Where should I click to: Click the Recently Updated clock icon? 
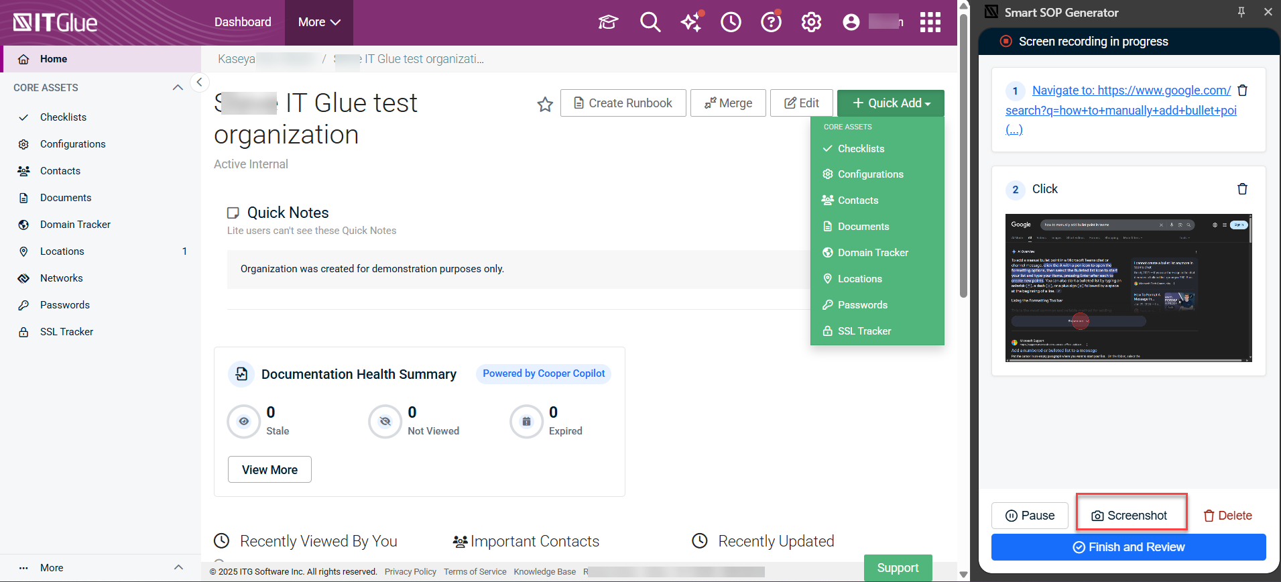tap(700, 540)
